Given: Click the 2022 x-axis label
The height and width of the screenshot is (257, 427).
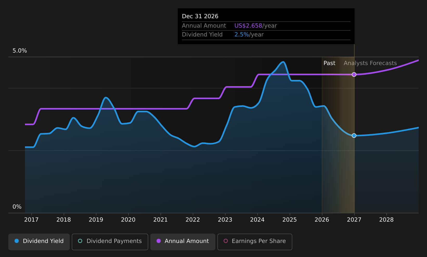Looking at the screenshot, I should [x=193, y=220].
